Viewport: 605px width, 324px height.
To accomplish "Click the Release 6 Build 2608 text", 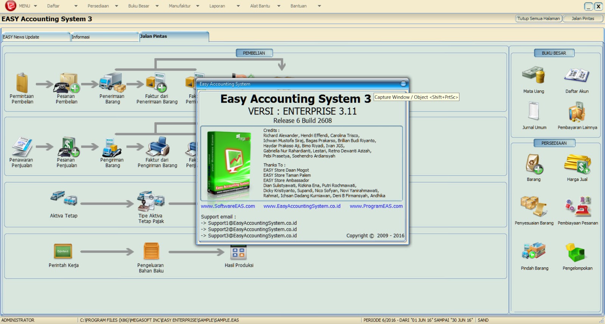I will pos(302,121).
